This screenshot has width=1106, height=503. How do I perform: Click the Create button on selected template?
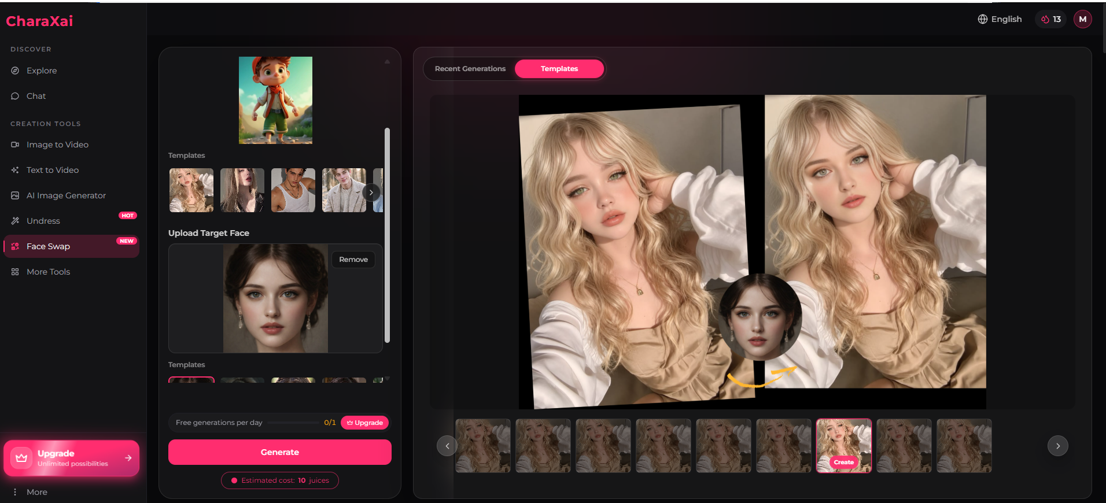[844, 462]
